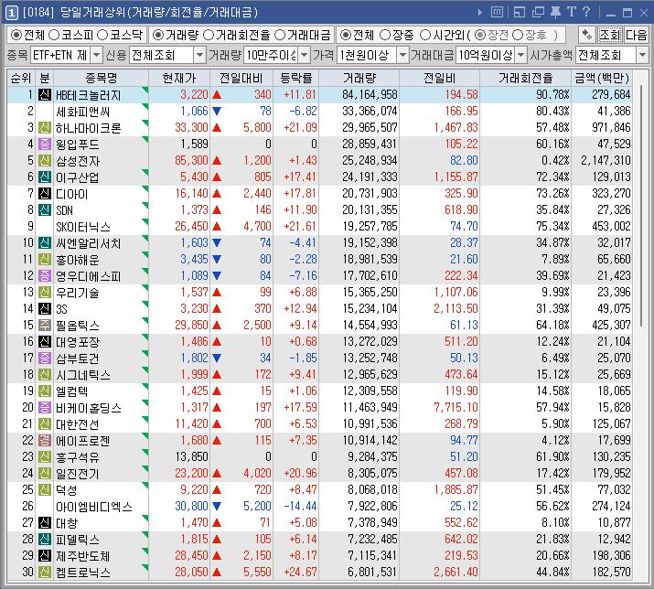Click the duplicate window icon in title bar
654x589 pixels.
538,13
